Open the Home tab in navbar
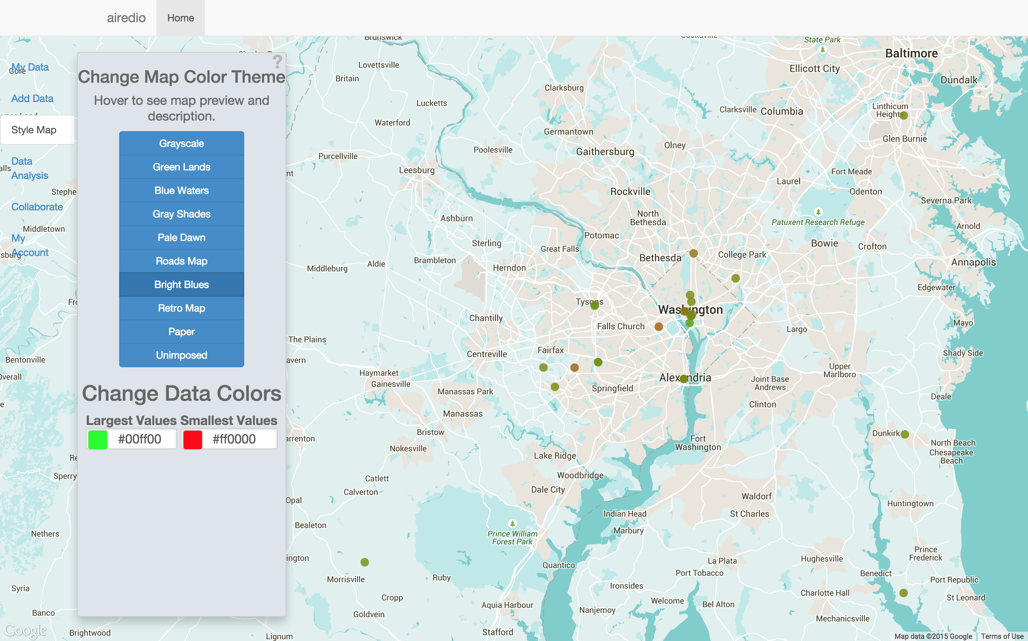 coord(180,18)
